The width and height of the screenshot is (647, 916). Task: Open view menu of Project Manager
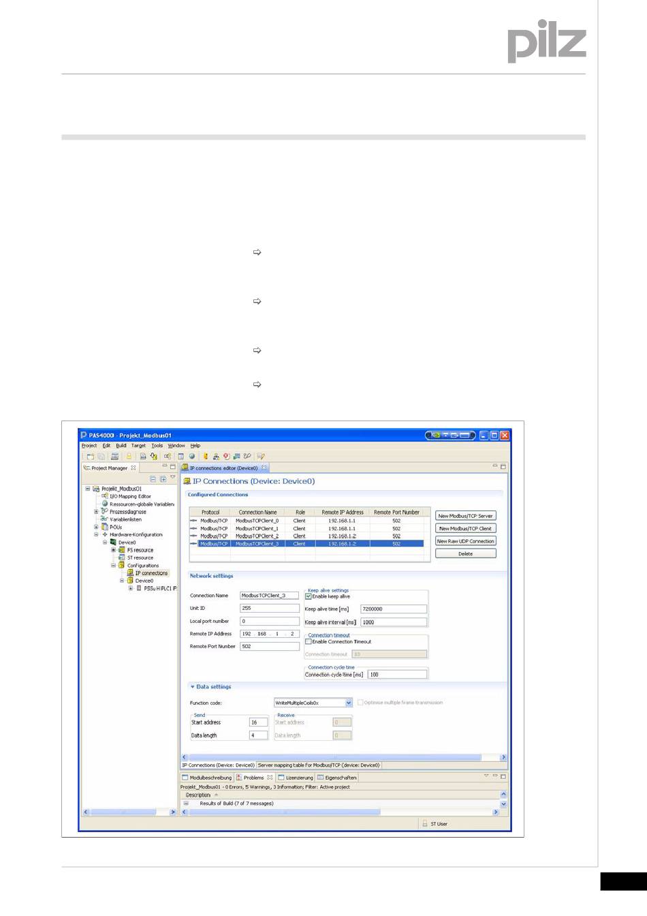[173, 478]
